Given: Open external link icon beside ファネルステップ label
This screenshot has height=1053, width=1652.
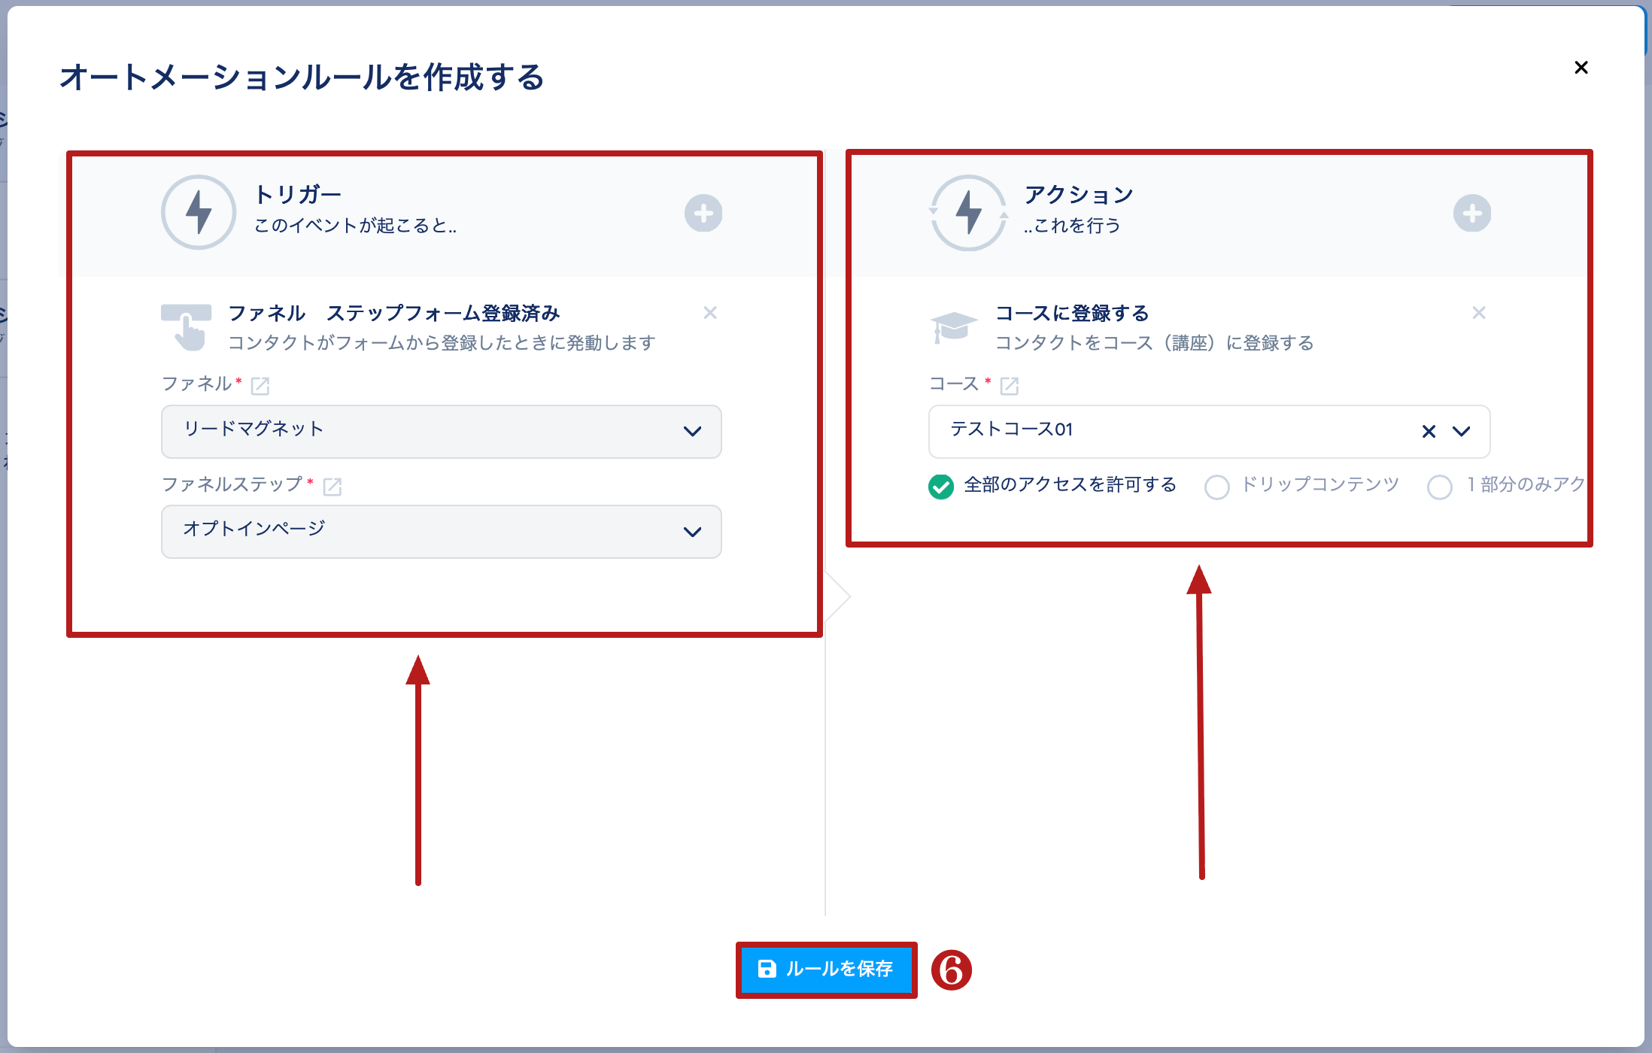Looking at the screenshot, I should coord(333,487).
